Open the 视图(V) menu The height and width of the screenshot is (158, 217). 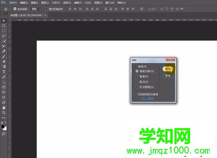click(x=98, y=3)
